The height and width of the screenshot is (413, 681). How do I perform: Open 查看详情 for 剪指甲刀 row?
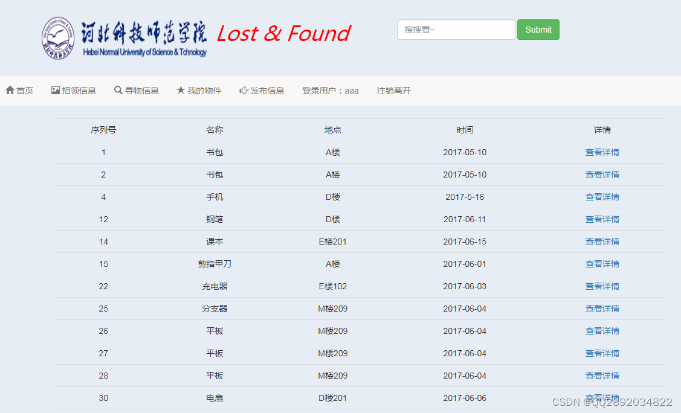tap(602, 264)
